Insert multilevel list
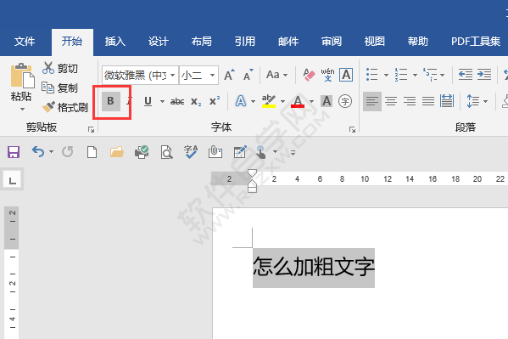This screenshot has height=339, width=508. click(x=430, y=75)
